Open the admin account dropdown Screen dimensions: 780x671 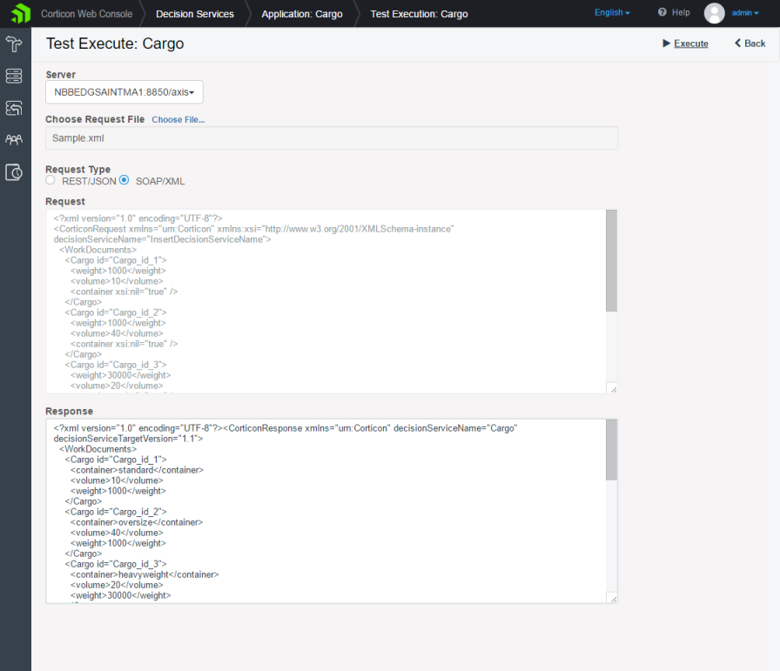(745, 13)
